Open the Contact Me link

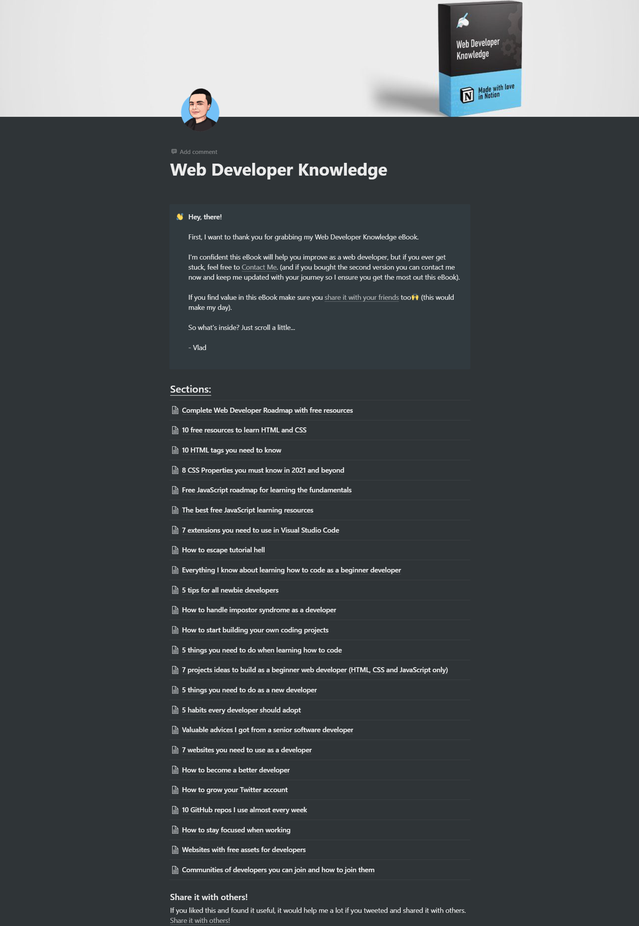(x=259, y=267)
